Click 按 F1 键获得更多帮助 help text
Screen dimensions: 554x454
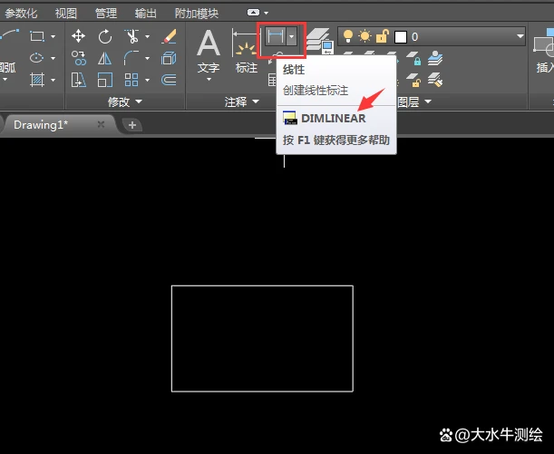[x=335, y=140]
